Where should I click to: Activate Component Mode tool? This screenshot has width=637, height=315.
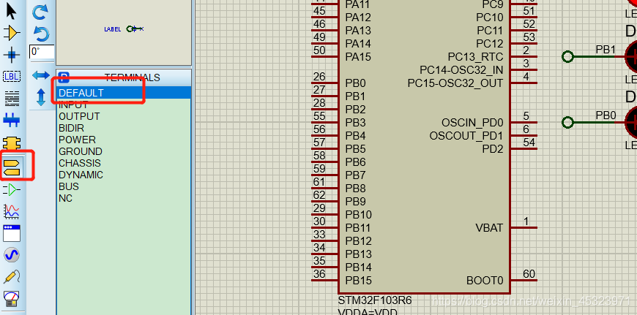[x=12, y=33]
